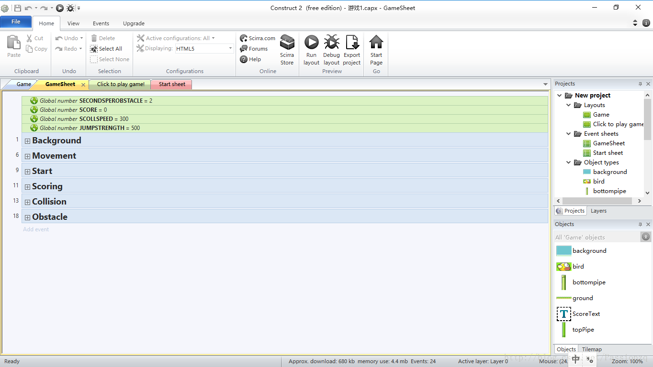Open Scirra.com online link
The image size is (653, 367).
coord(258,38)
